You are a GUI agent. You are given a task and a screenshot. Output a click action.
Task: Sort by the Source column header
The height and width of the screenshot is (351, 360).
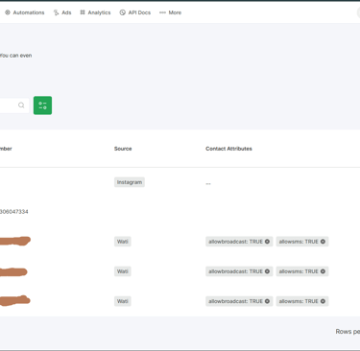[x=123, y=149]
